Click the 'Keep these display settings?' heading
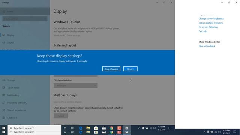 tap(60, 56)
